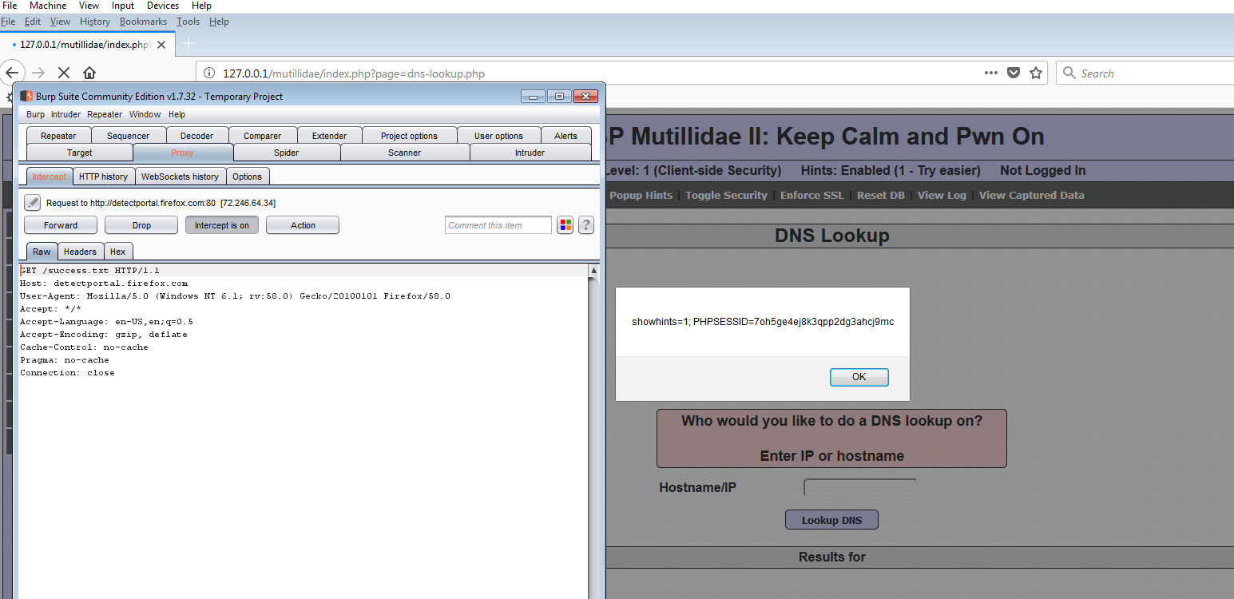Open a new Firefox tab with plus
Image resolution: width=1234 pixels, height=599 pixels.
(188, 44)
